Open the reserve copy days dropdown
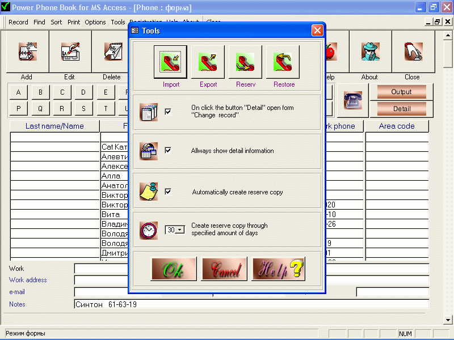Screen dimensions: 454x340 (x=178, y=229)
